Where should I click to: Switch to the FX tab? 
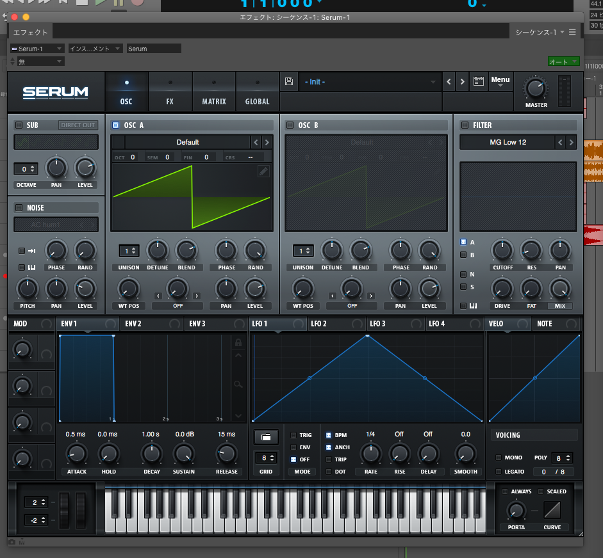coord(170,92)
